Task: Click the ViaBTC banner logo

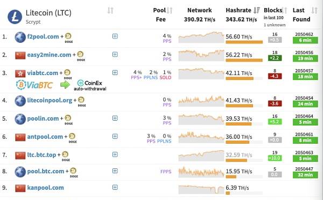Action: tap(34, 85)
